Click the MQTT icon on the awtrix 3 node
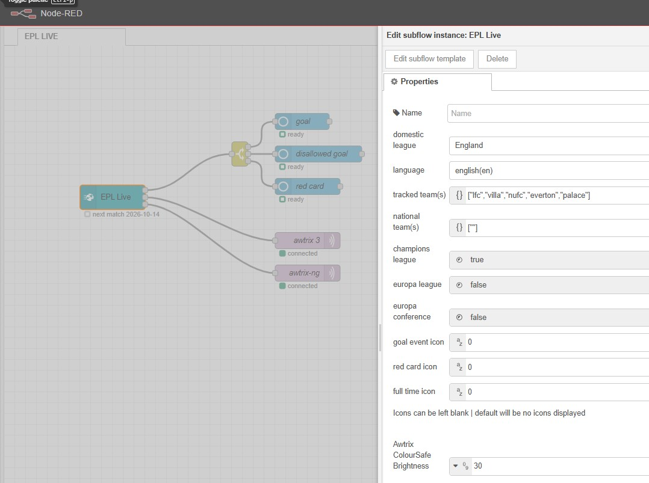 [x=332, y=241]
